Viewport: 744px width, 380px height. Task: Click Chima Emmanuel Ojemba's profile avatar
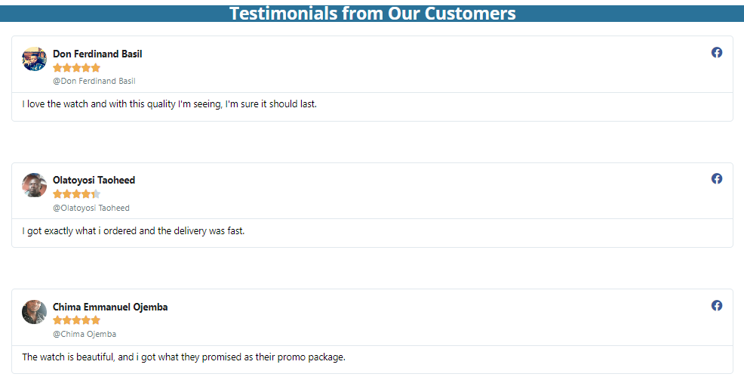click(x=35, y=312)
